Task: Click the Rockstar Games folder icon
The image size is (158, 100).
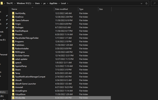Action: click(x=13, y=56)
